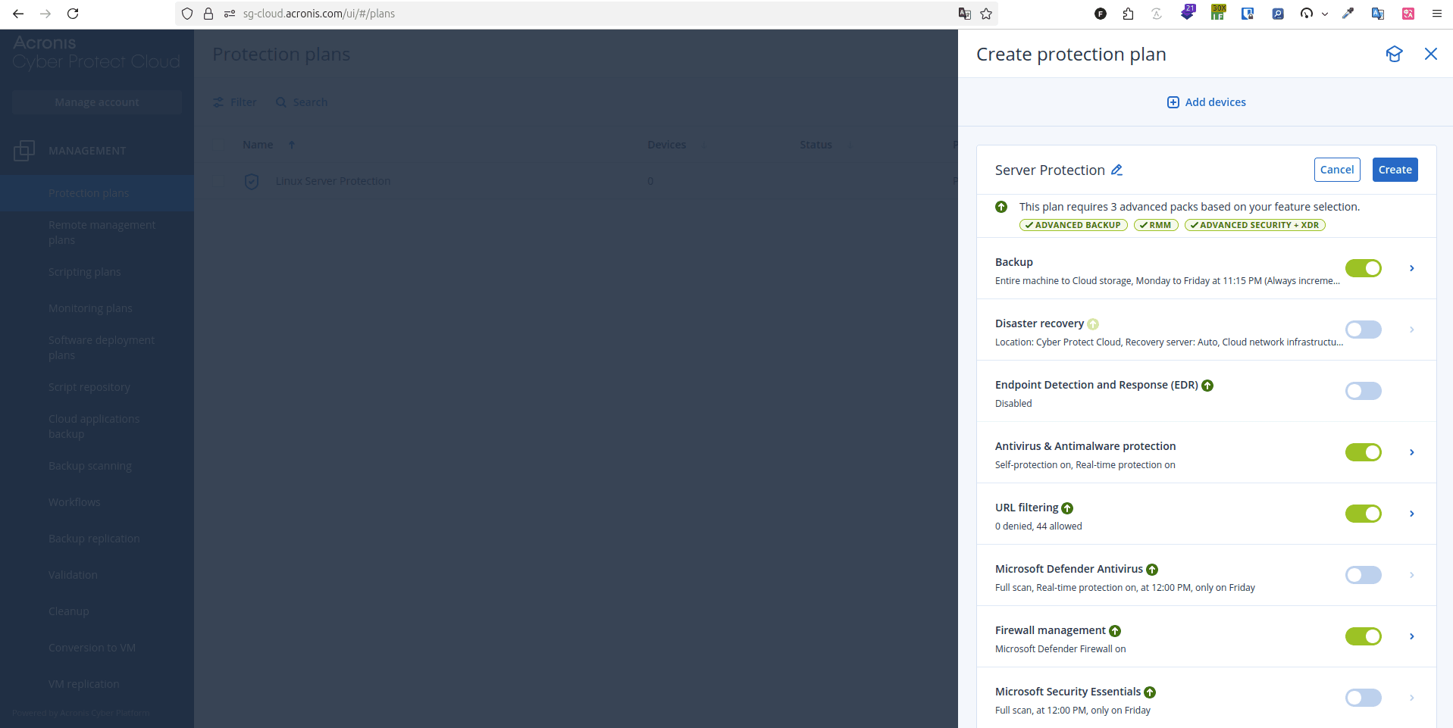Click the shield icon beside Linux Server Protection

click(251, 181)
